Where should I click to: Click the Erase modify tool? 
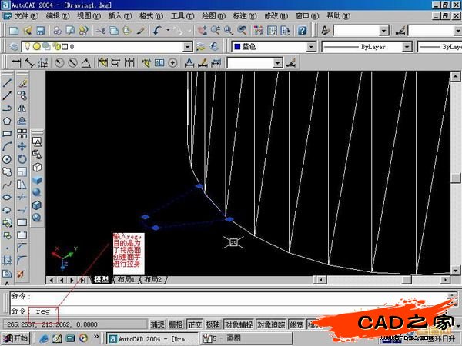coord(22,82)
